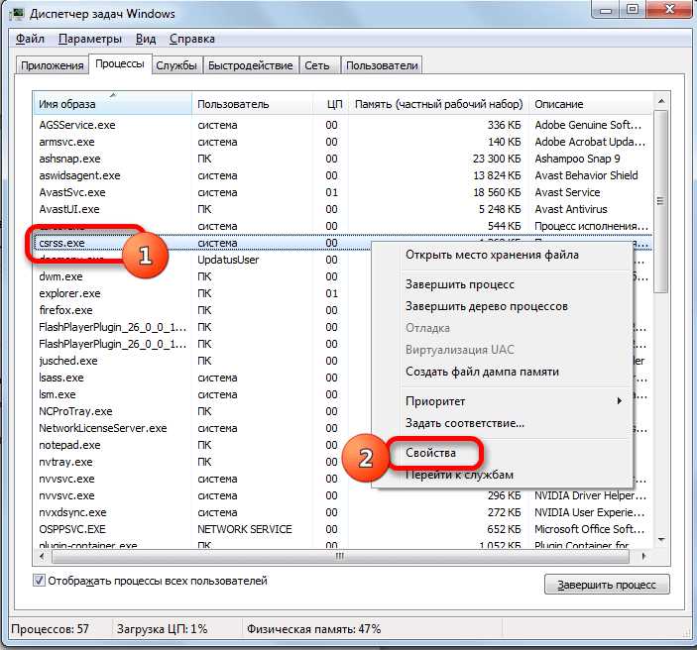Select the explorer.exe process
Viewport: 697px width, 650px height.
tap(69, 293)
